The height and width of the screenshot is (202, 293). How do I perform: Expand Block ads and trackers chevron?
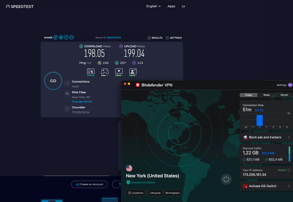pos(289,137)
